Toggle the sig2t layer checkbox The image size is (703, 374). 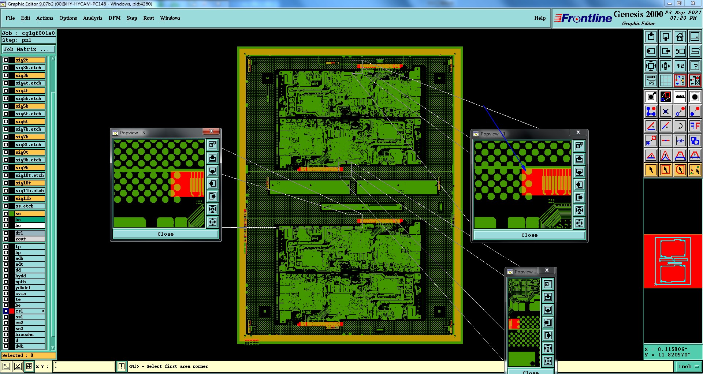(x=6, y=60)
